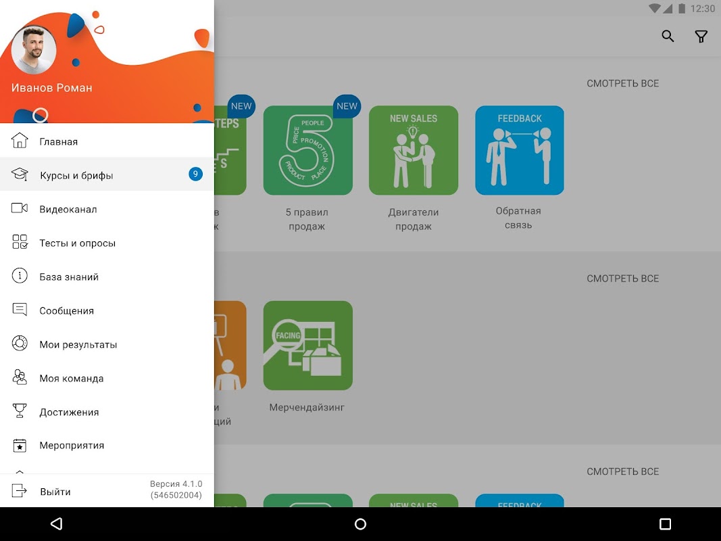Image resolution: width=721 pixels, height=541 pixels.
Task: Click the info circle icon for База знаний
Action: pos(20,276)
